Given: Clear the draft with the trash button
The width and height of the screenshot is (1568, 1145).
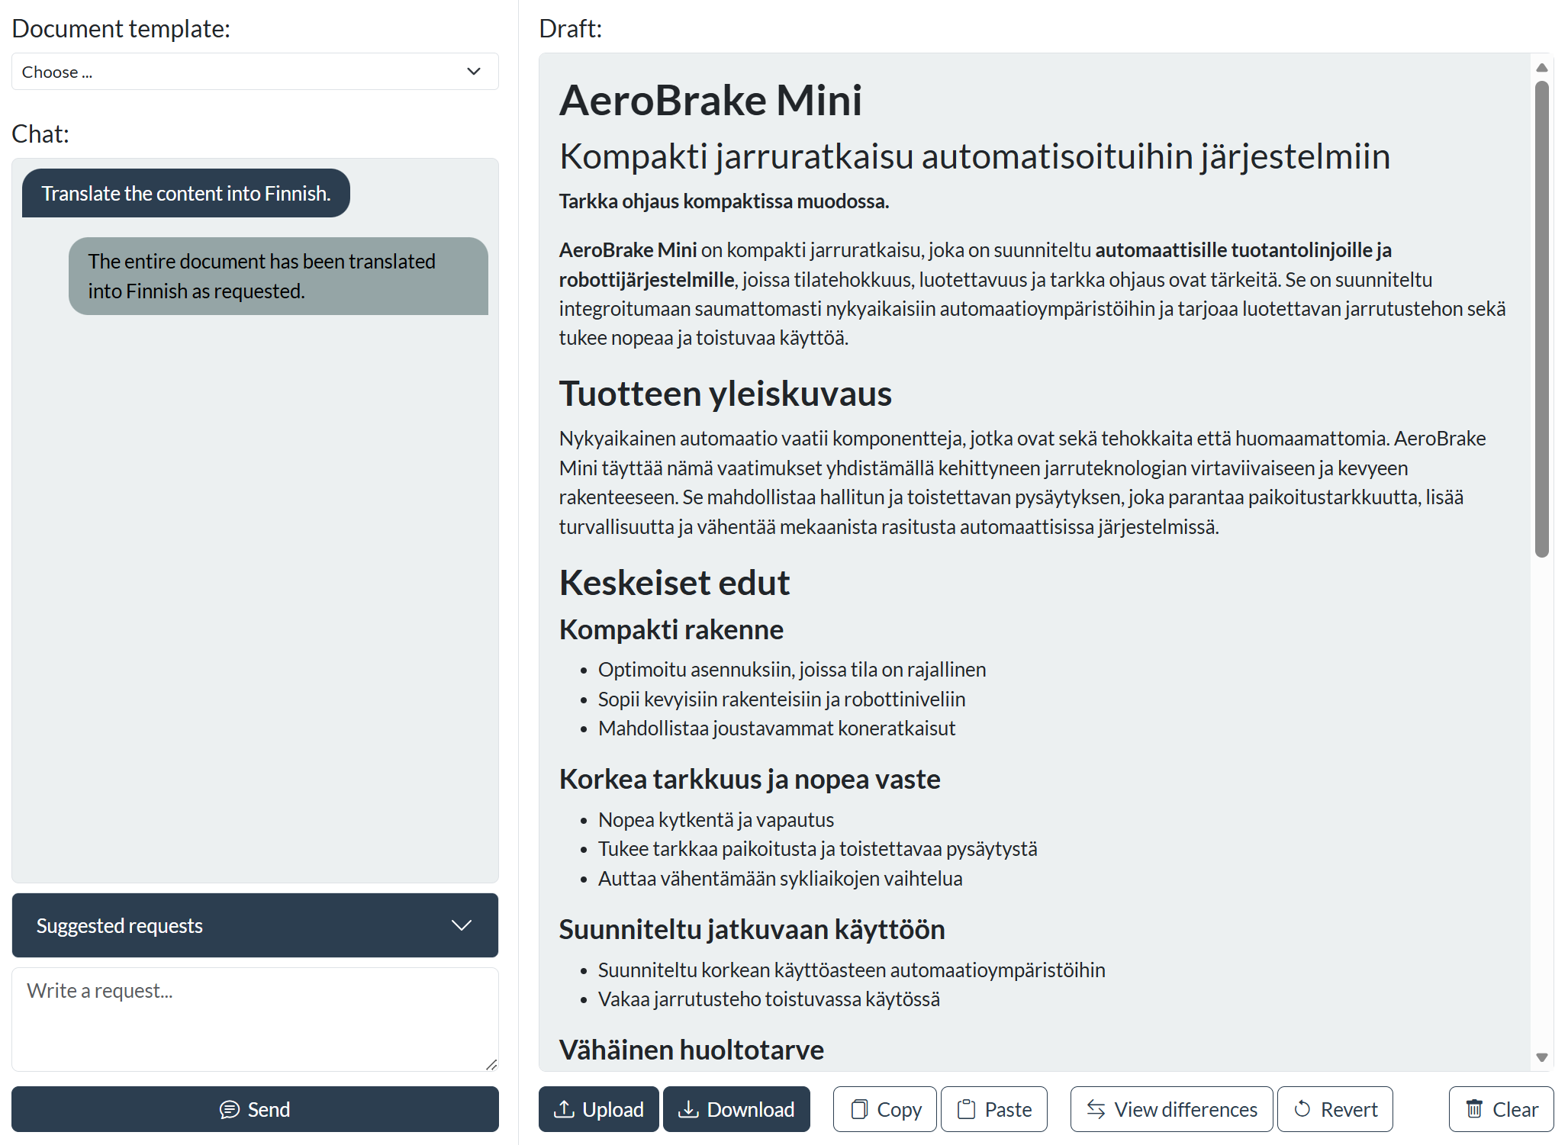Looking at the screenshot, I should [x=1501, y=1108].
